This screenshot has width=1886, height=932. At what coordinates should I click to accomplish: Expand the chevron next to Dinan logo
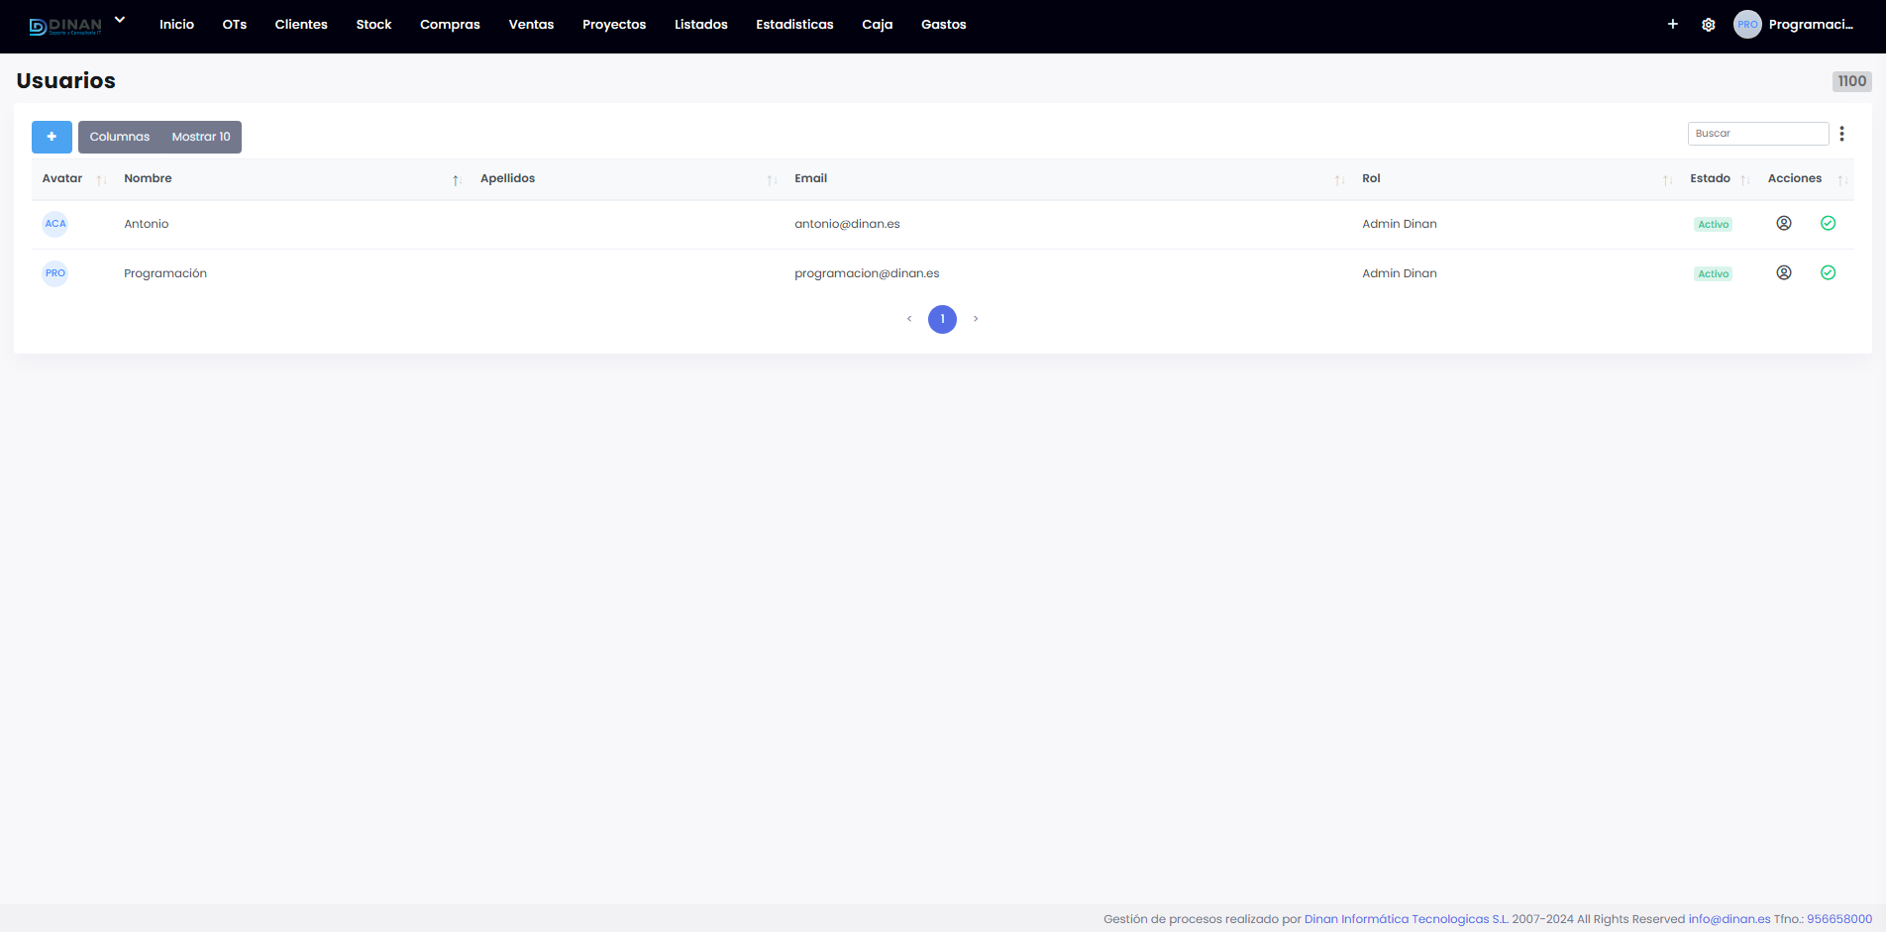(x=120, y=20)
